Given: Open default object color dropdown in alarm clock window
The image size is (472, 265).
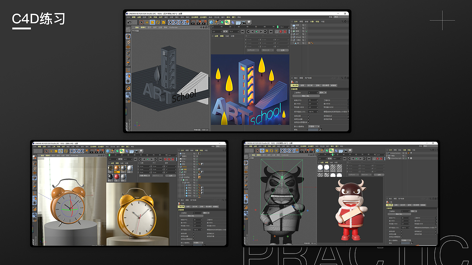Looking at the screenshot, I should click(199, 243).
